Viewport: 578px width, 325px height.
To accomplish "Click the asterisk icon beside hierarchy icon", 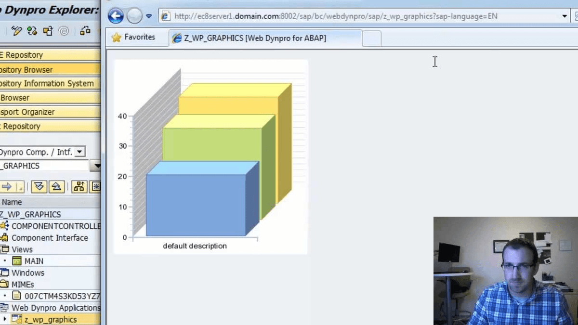I will point(96,187).
